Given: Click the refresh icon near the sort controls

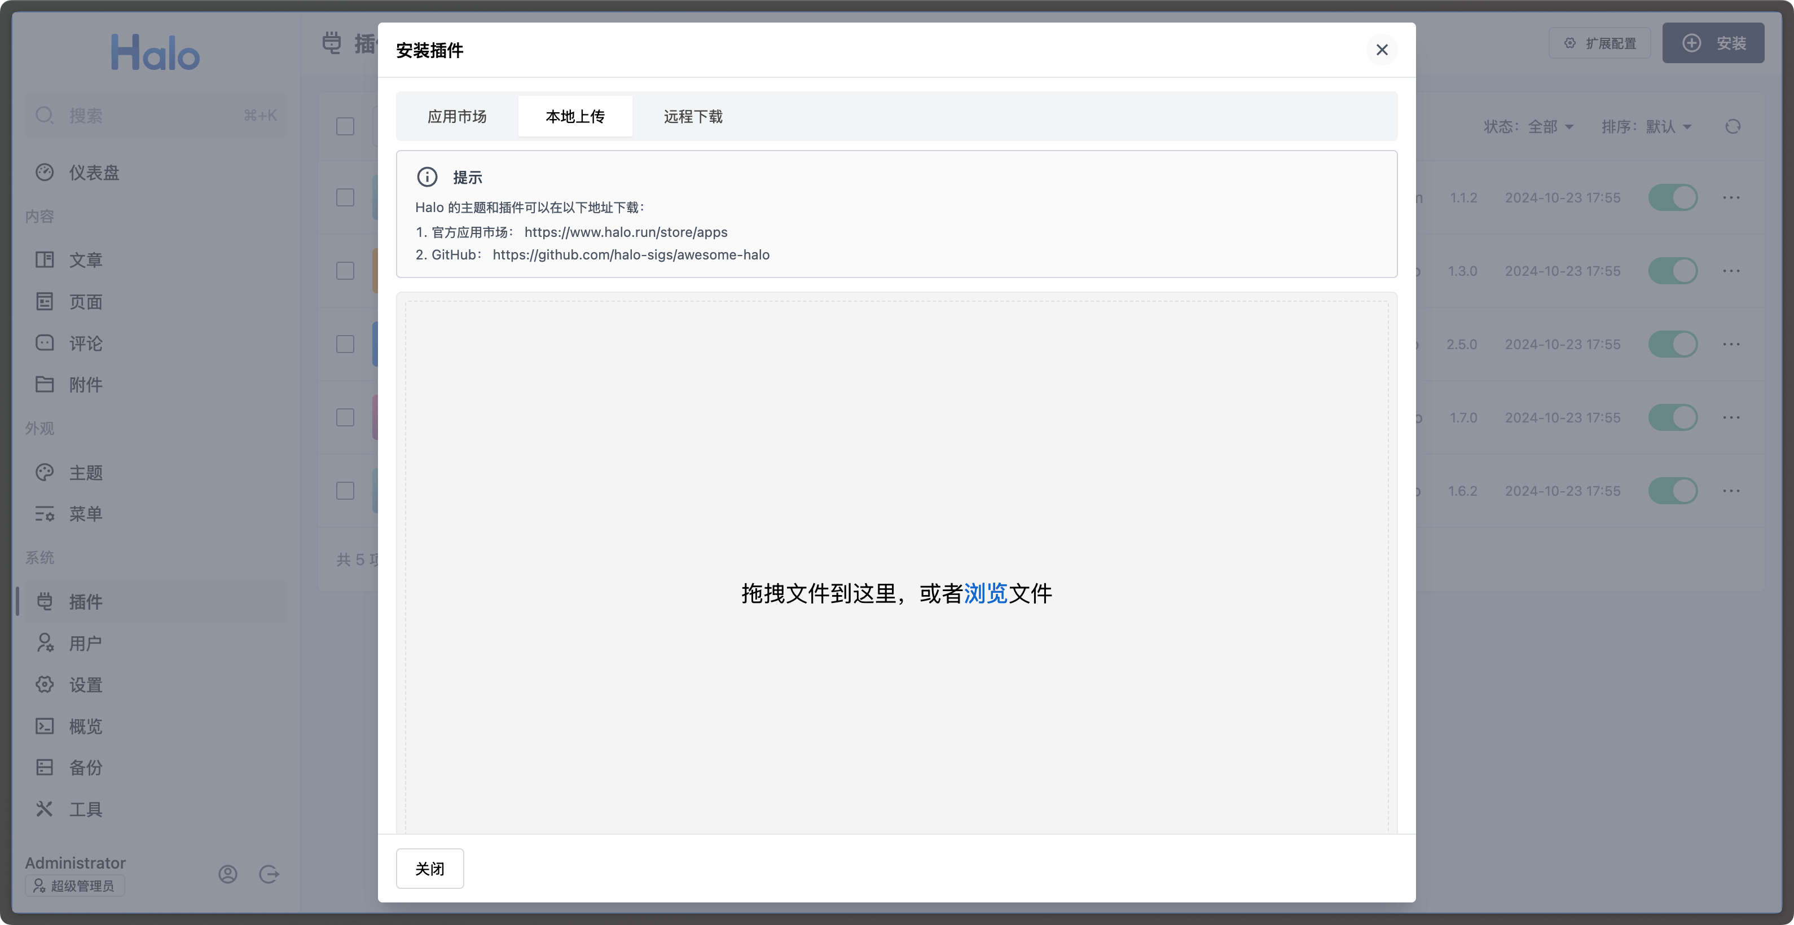Looking at the screenshot, I should point(1734,127).
